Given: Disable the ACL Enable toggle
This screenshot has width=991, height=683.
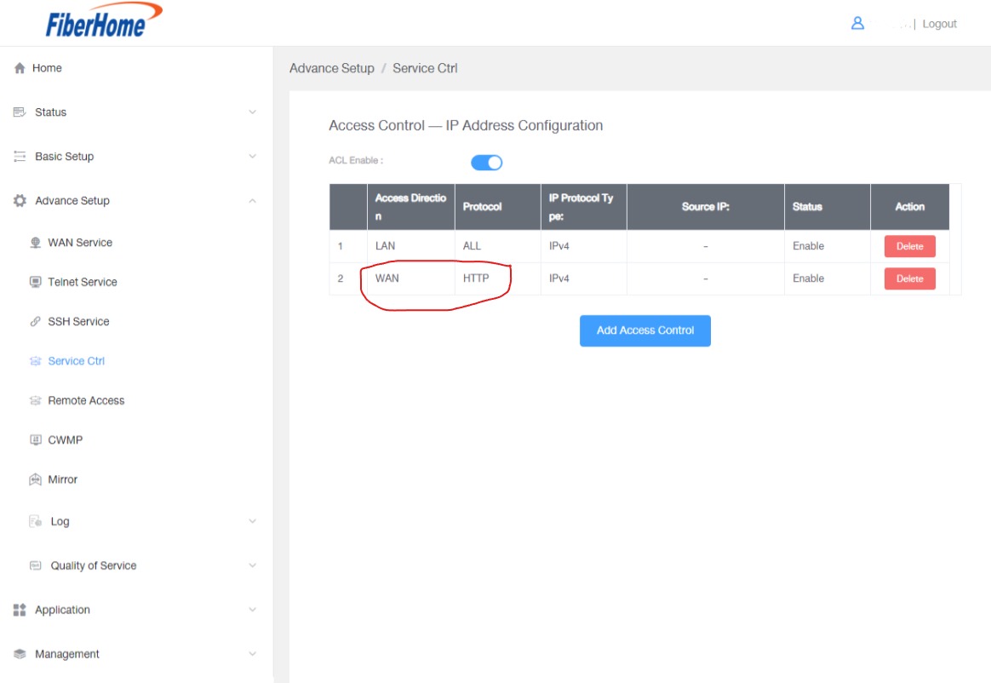Looking at the screenshot, I should pos(485,162).
